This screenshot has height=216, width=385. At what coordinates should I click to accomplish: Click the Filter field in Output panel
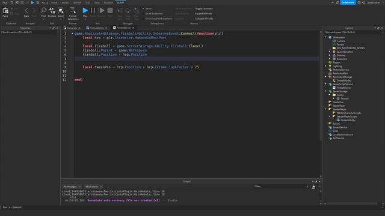281,187
